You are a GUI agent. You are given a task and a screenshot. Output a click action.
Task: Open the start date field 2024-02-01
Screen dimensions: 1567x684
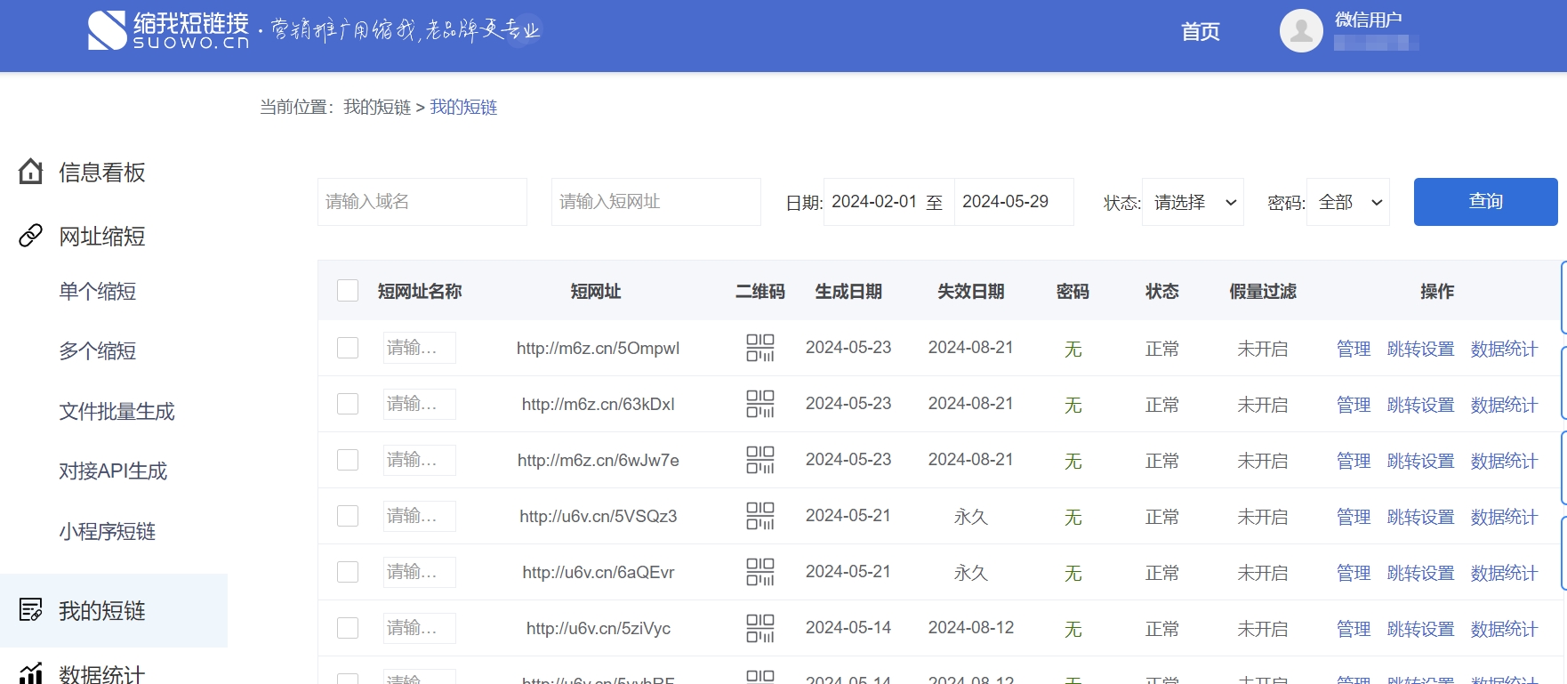click(873, 202)
